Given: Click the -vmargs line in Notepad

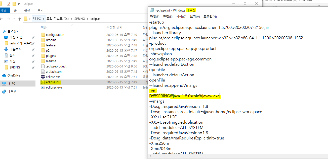Looking at the screenshot, I should click(157, 101).
